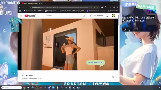Close the inZOI Videos playlist panel
The width and height of the screenshot is (161, 90).
pyautogui.click(x=113, y=77)
